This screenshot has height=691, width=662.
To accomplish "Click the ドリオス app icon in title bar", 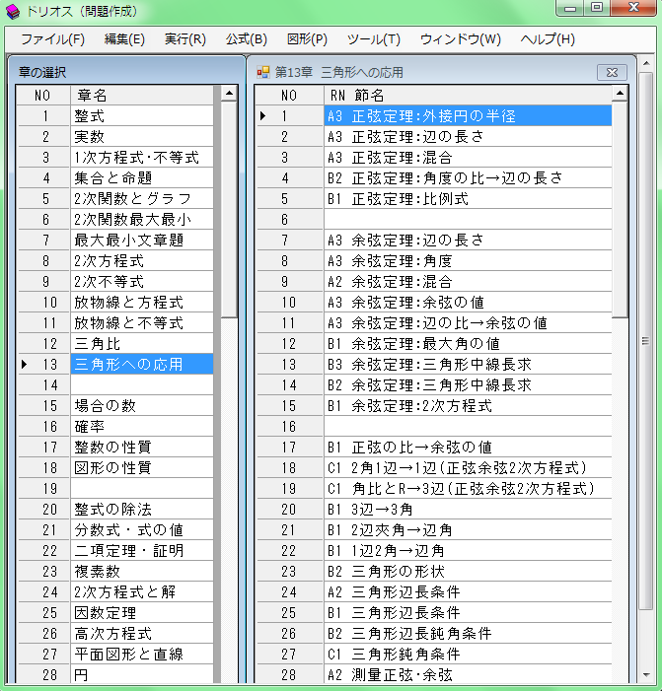I will [x=13, y=12].
